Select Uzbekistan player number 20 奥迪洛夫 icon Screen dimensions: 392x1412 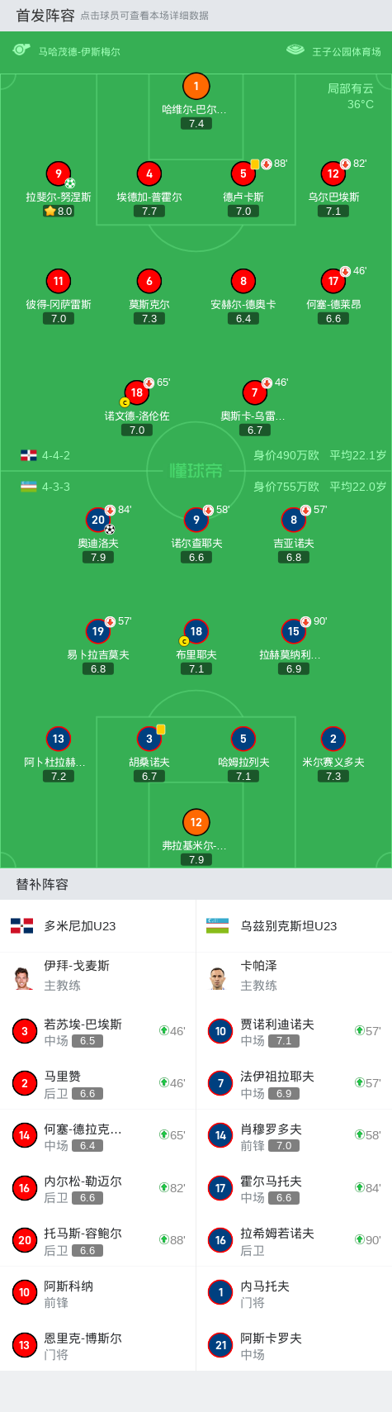(98, 520)
